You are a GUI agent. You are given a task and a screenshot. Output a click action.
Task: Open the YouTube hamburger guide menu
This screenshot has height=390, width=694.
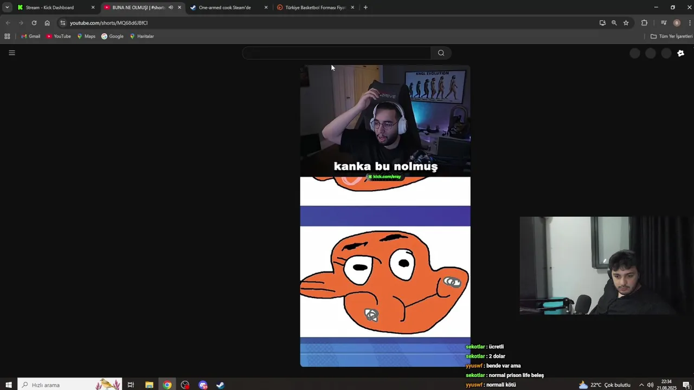point(12,53)
